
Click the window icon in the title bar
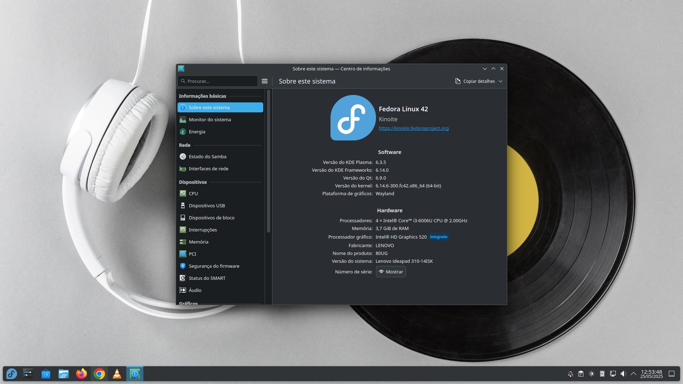pos(181,69)
